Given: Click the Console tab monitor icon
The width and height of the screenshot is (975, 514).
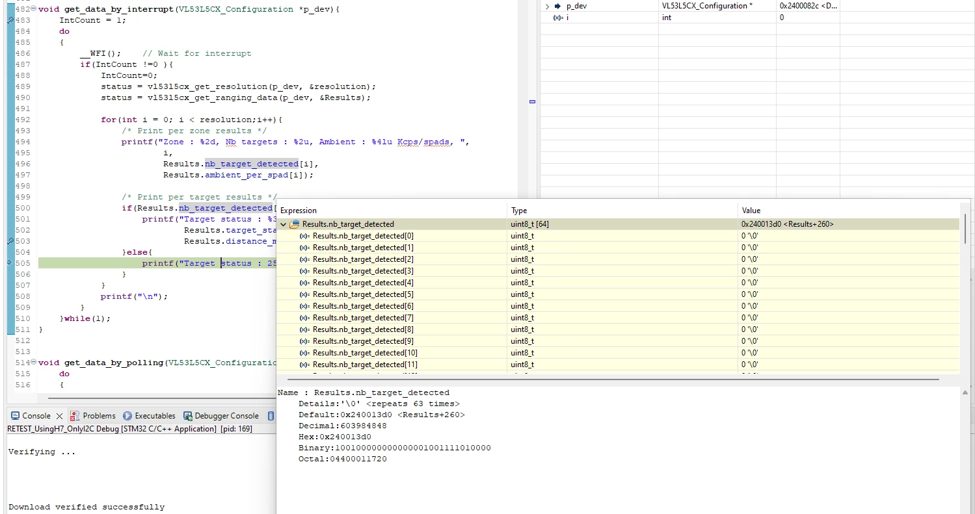Looking at the screenshot, I should pos(14,416).
